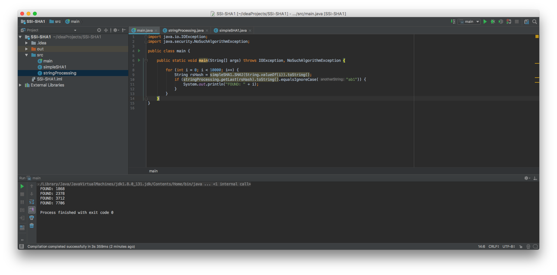Change CRLF line separator setting

[494, 246]
